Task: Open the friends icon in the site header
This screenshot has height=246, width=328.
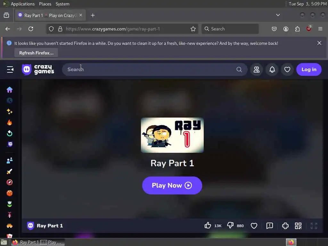Action: tap(257, 70)
